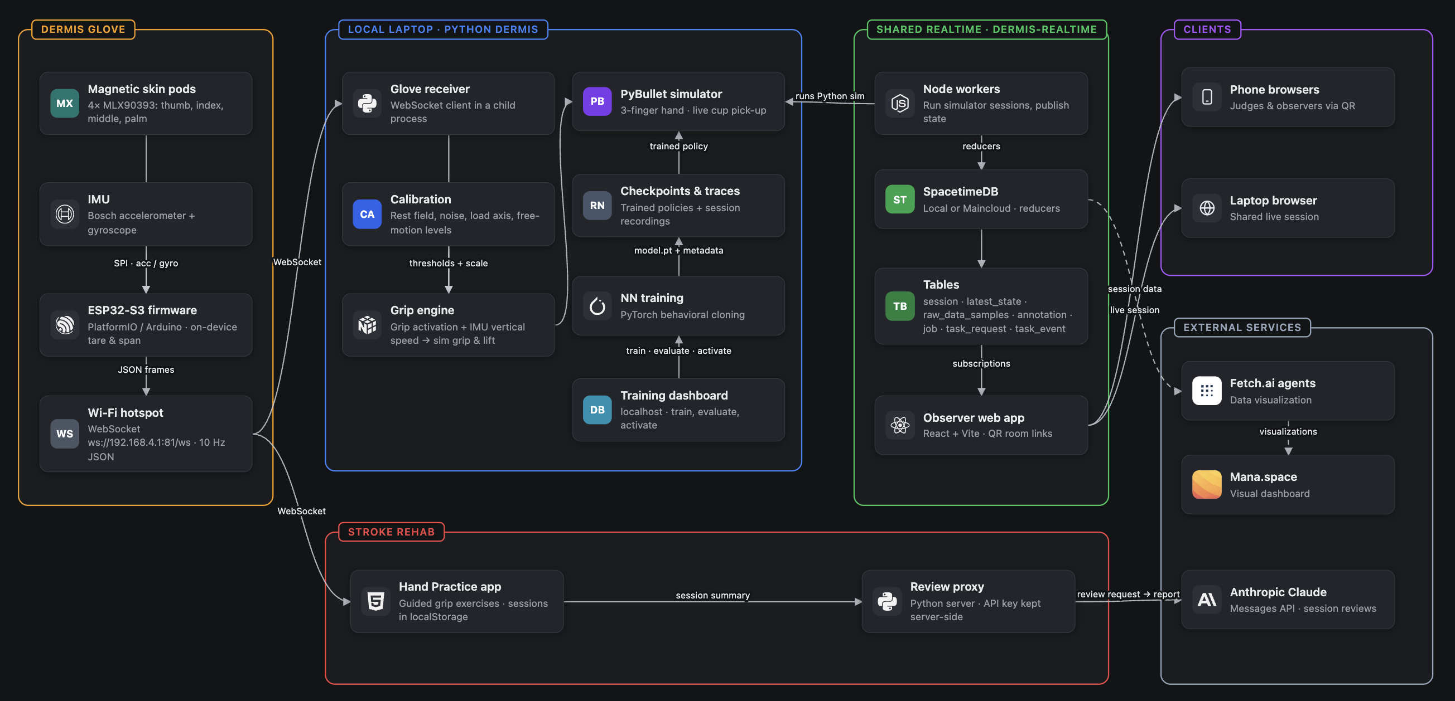Click the PyTorch icon on NN training

click(x=597, y=306)
